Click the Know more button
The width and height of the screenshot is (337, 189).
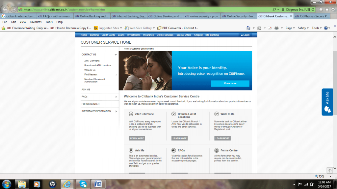pyautogui.click(x=230, y=84)
